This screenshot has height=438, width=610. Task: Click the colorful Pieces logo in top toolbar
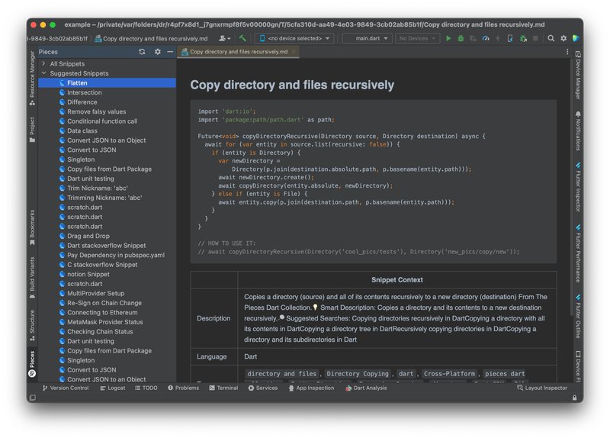(576, 38)
